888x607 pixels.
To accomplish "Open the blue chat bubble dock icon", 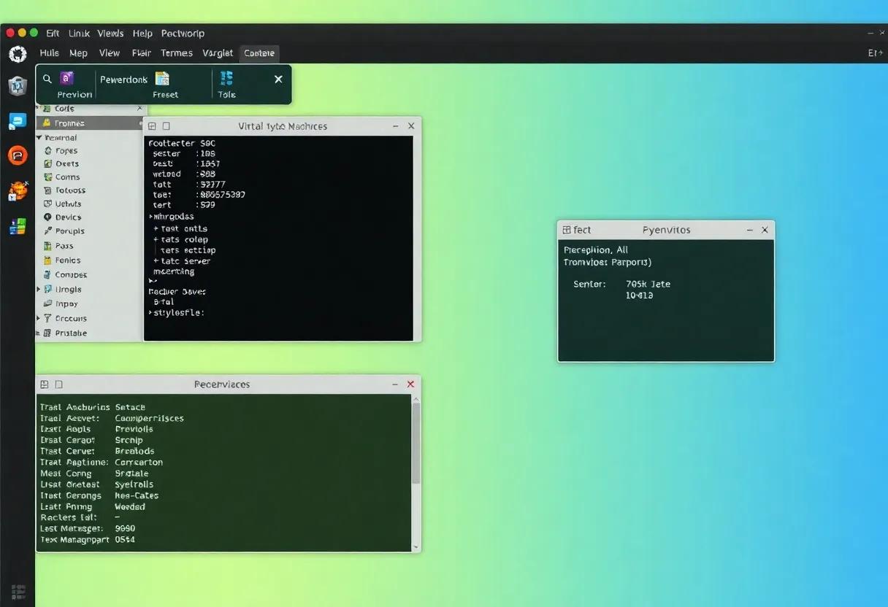I will pyautogui.click(x=18, y=121).
